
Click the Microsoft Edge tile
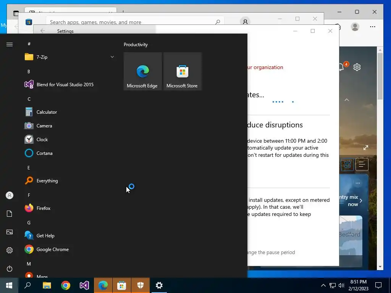[x=143, y=71]
